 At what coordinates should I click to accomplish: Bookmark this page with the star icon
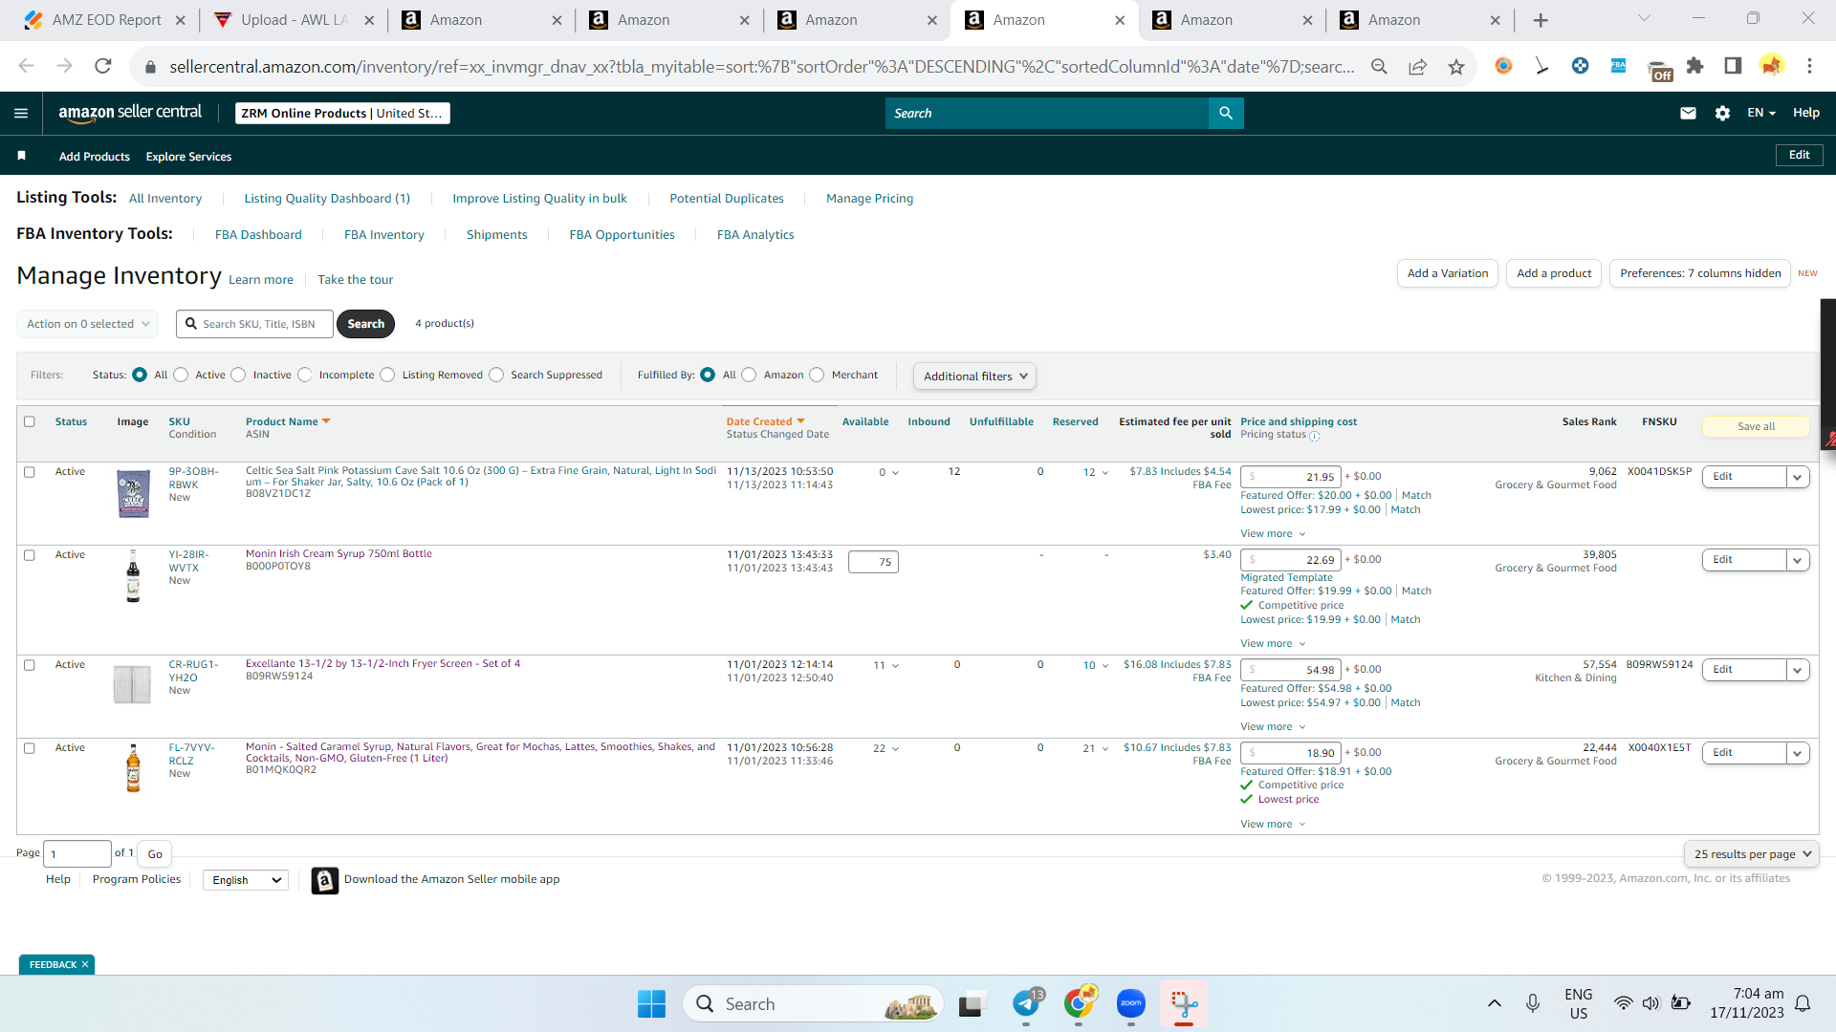point(1455,66)
